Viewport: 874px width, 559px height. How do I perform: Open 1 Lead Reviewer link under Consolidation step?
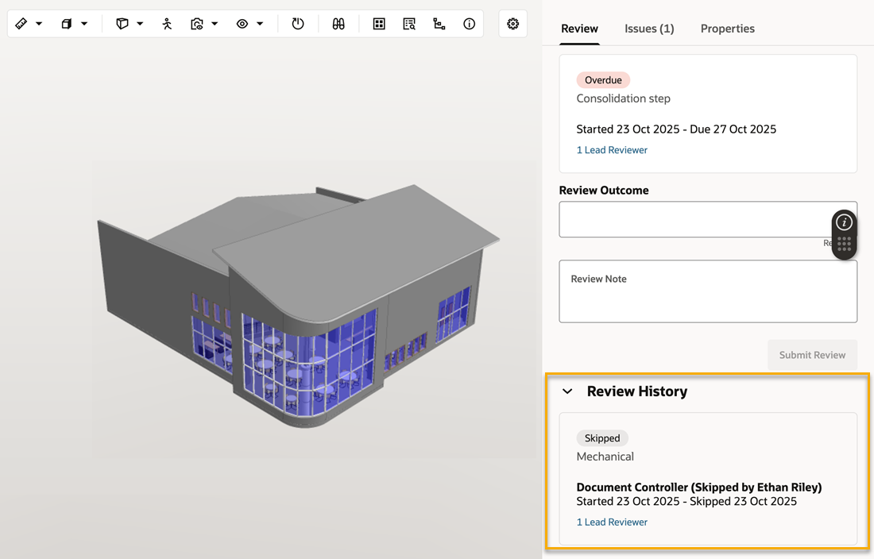(x=612, y=150)
